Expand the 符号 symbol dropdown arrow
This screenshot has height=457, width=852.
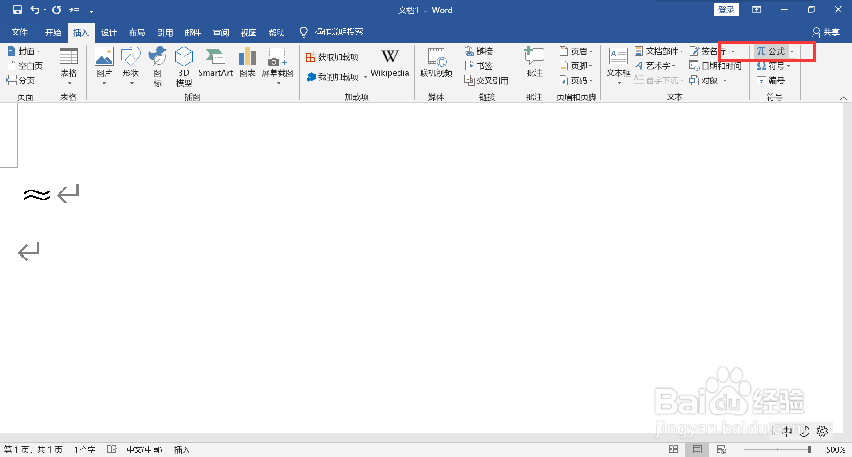[x=789, y=66]
